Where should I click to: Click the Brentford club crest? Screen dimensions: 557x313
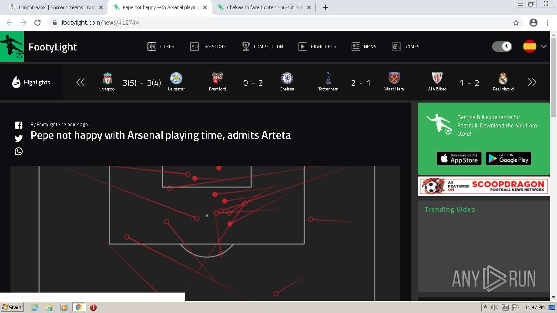pyautogui.click(x=218, y=78)
